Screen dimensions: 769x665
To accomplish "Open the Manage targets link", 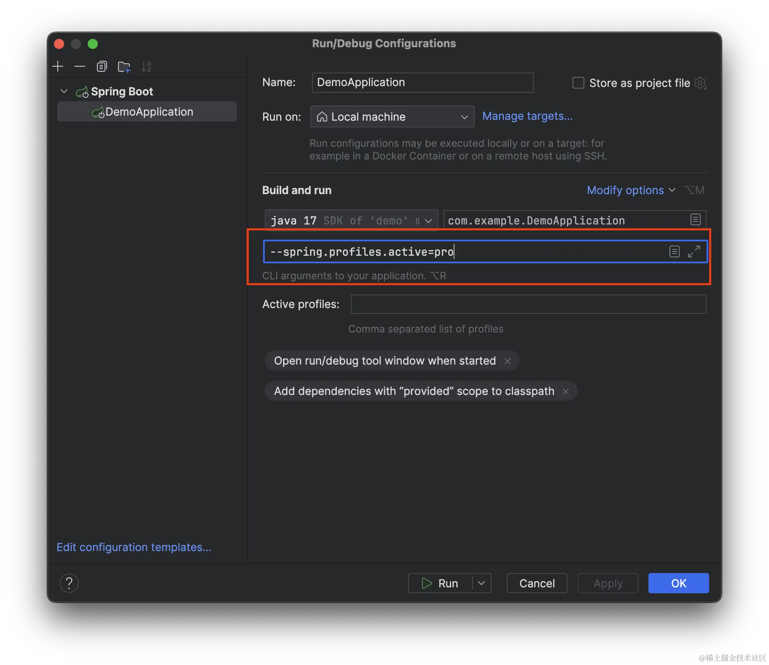I will click(527, 116).
